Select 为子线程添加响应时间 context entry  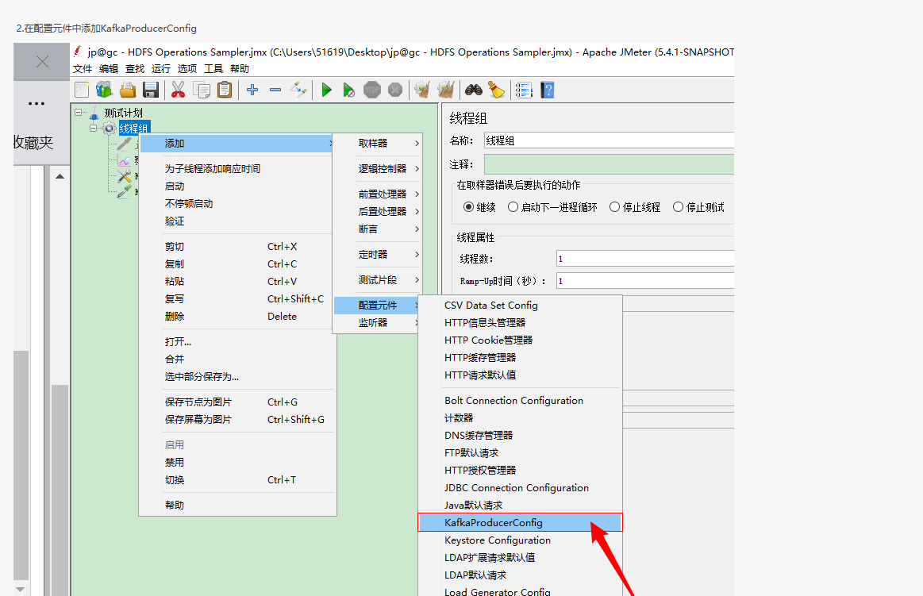tap(238, 168)
